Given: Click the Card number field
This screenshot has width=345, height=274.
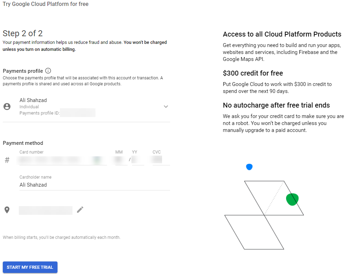Looking at the screenshot, I should pos(63,160).
